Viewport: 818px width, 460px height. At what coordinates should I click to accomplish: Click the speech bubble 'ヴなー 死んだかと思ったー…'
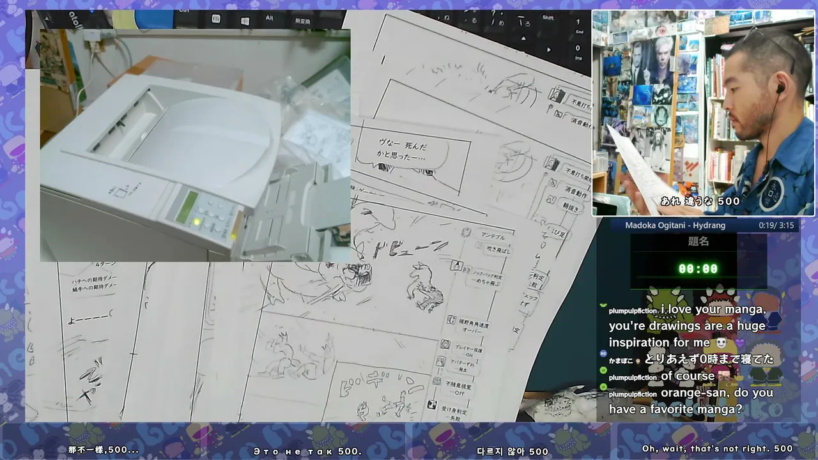coord(404,151)
